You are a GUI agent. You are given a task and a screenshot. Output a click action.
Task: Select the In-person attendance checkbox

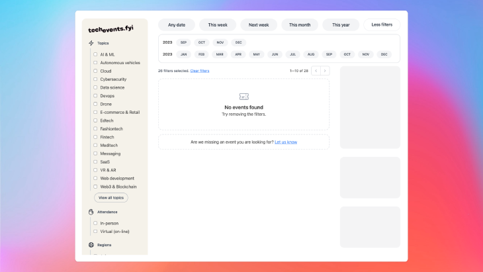click(95, 223)
